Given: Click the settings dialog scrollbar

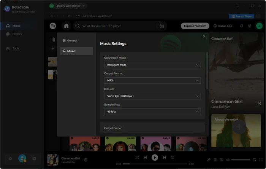Looking at the screenshot, I should (207, 70).
